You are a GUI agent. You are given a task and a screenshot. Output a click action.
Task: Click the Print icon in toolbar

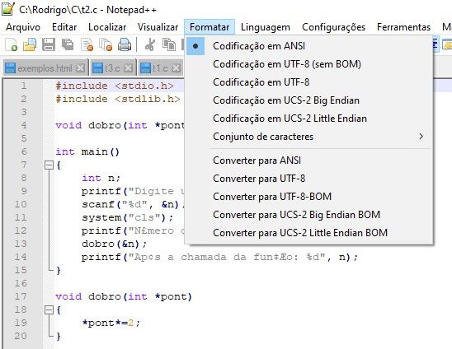[x=125, y=45]
